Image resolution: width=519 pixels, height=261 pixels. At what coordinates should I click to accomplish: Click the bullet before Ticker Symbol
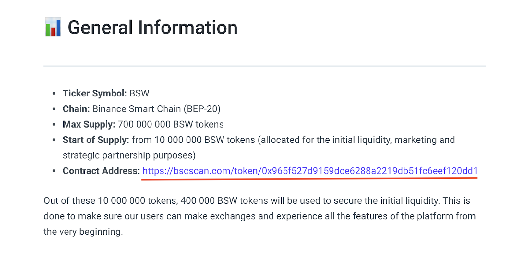point(54,93)
